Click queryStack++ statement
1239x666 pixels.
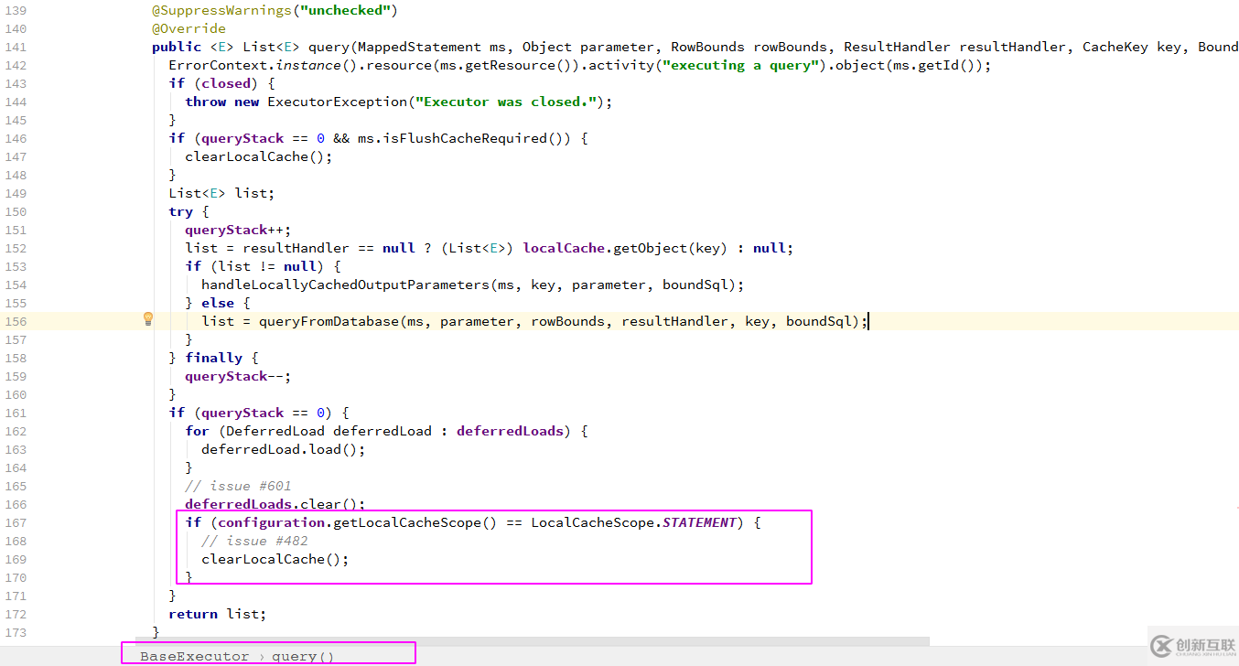[x=238, y=230]
